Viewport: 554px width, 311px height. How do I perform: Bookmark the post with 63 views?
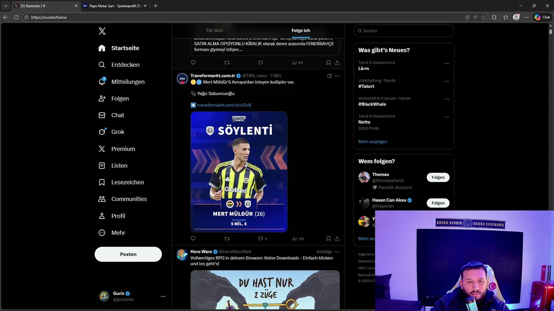coord(329,63)
